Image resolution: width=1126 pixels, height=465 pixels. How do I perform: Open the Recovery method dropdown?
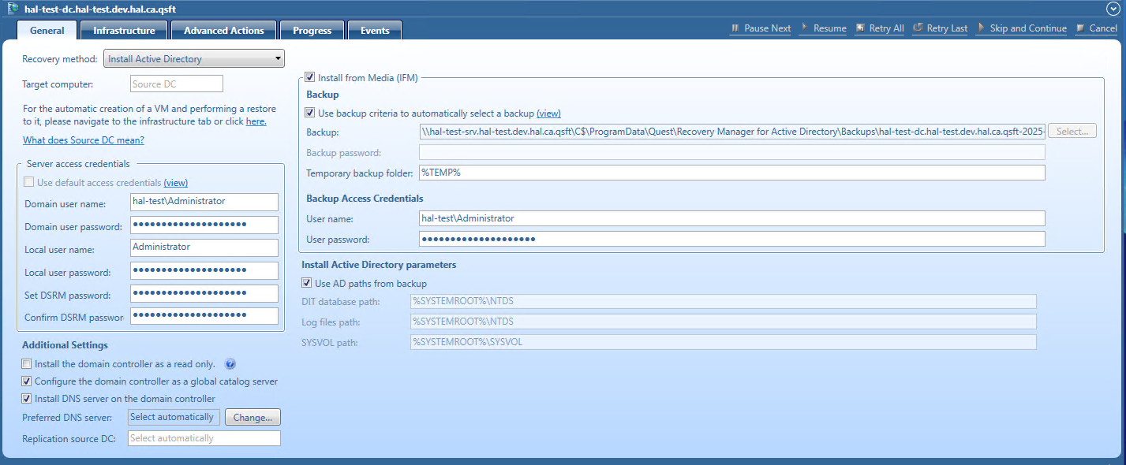pos(194,59)
